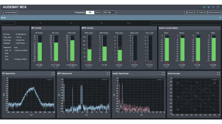222x124 pixels.
Task: Click the -5.99 dBm RF Power reading
Action: click(39, 65)
